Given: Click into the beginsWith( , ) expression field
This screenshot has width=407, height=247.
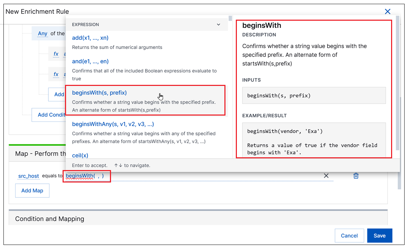Looking at the screenshot, I should (86, 176).
